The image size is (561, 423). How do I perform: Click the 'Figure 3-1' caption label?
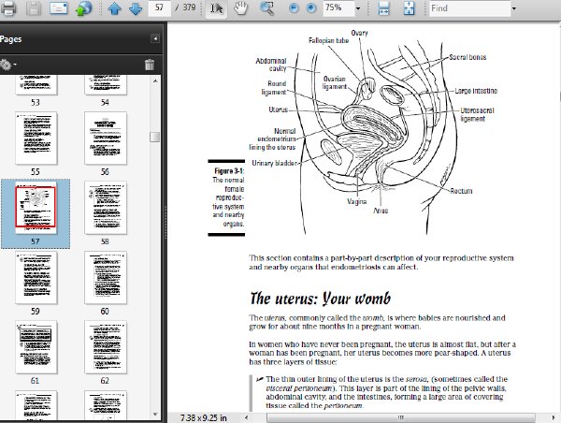click(x=229, y=171)
